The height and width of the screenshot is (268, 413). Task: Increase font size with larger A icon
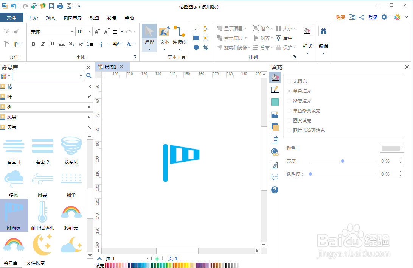(97, 32)
